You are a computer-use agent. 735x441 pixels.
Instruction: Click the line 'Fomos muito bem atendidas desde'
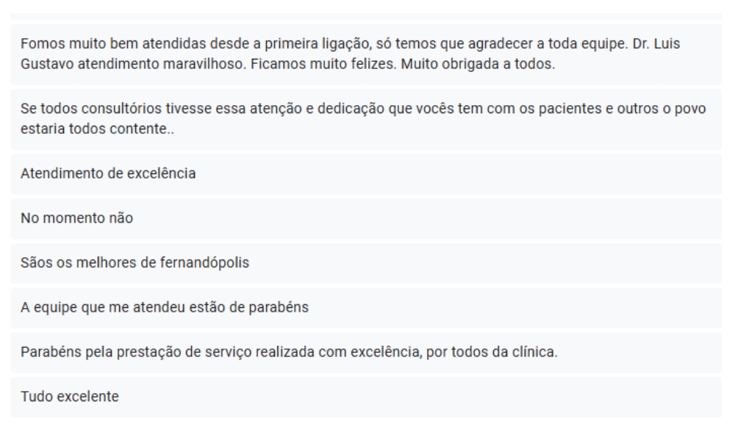(x=350, y=43)
